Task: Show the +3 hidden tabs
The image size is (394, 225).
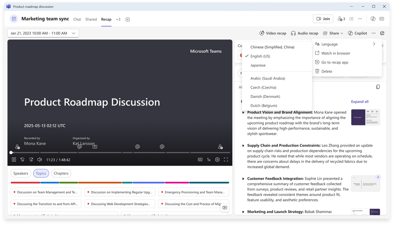Action: pos(118,19)
